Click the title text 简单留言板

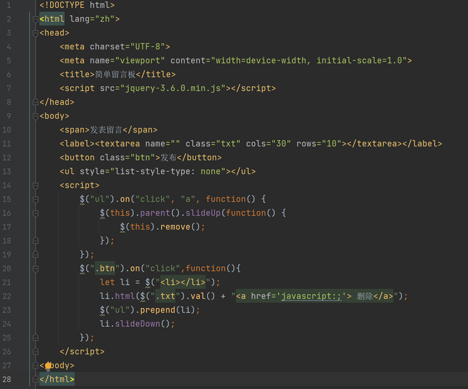click(115, 74)
